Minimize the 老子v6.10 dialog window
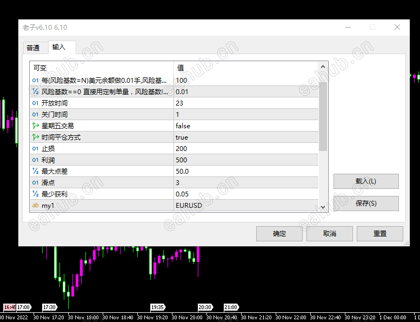Image resolution: width=420 pixels, height=322 pixels. 348,27
